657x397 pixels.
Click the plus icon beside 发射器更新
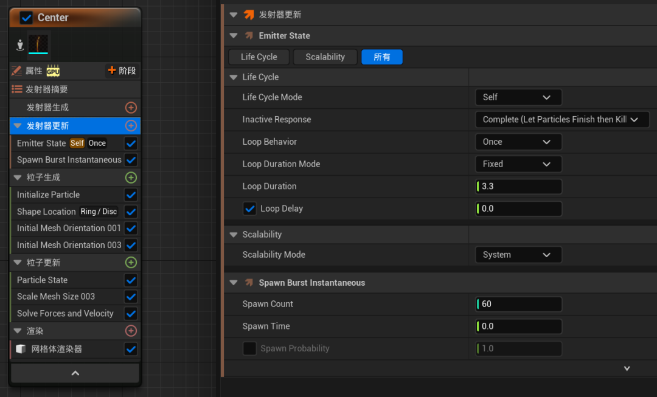pos(131,126)
